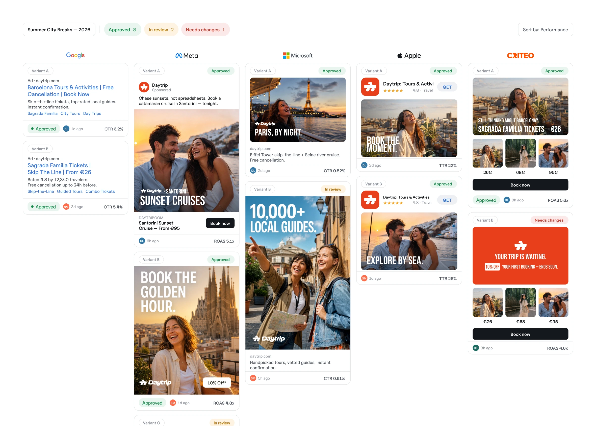Click ROAS 5.6x value on Criteo Variant A
The image size is (596, 426).
click(x=558, y=200)
